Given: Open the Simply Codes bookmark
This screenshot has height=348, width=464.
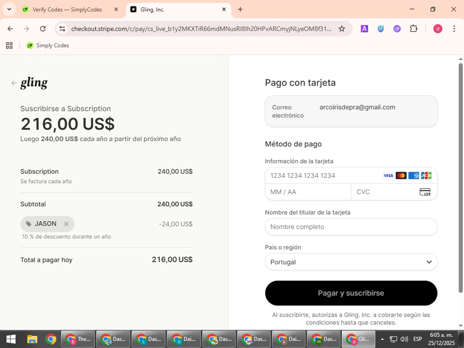Looking at the screenshot, I should click(48, 45).
